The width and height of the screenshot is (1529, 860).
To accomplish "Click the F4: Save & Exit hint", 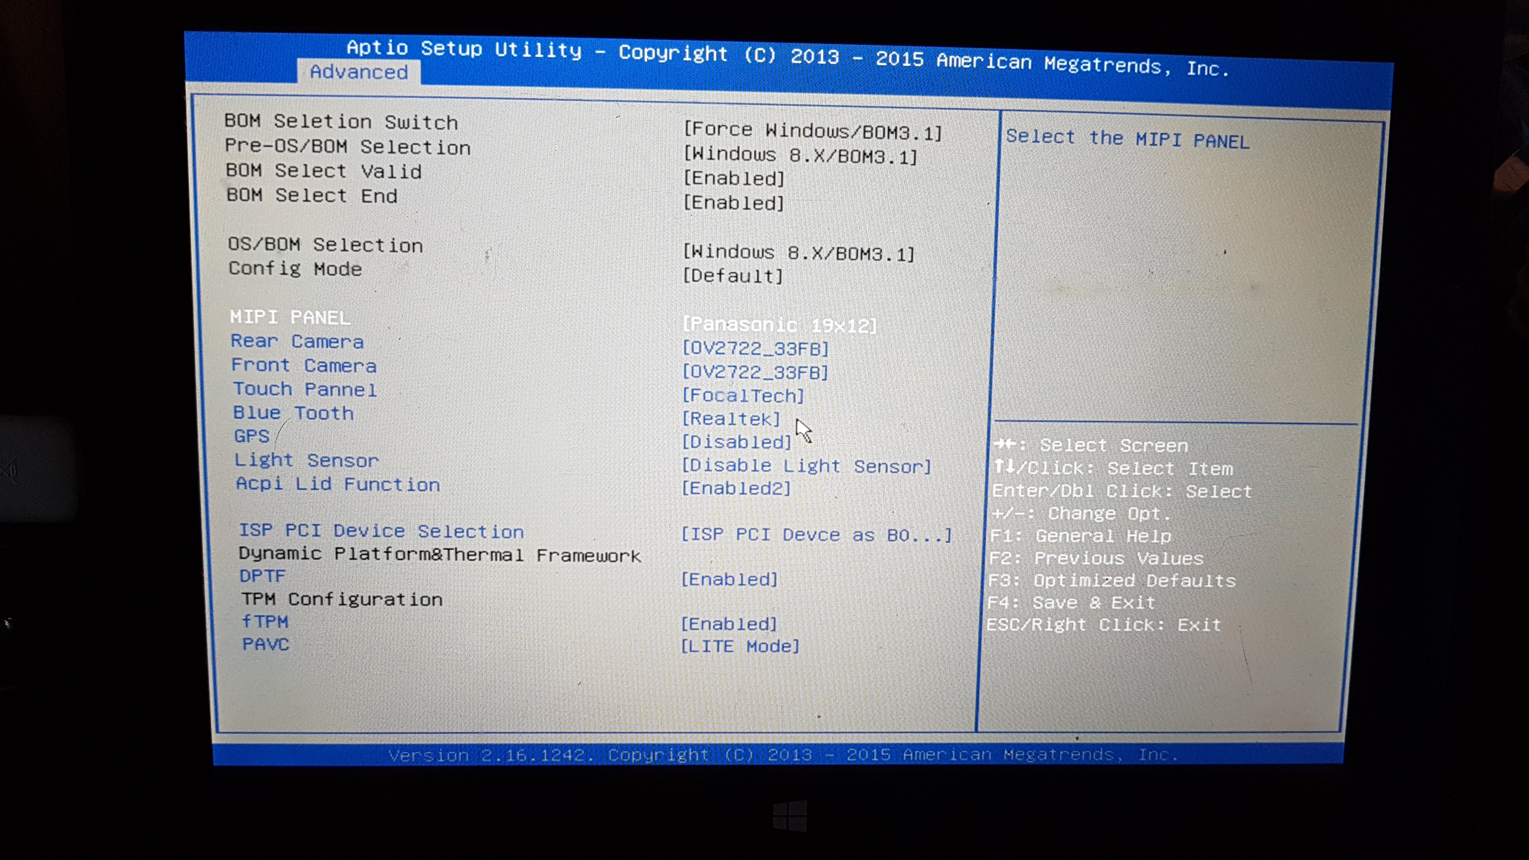I will click(x=1071, y=603).
